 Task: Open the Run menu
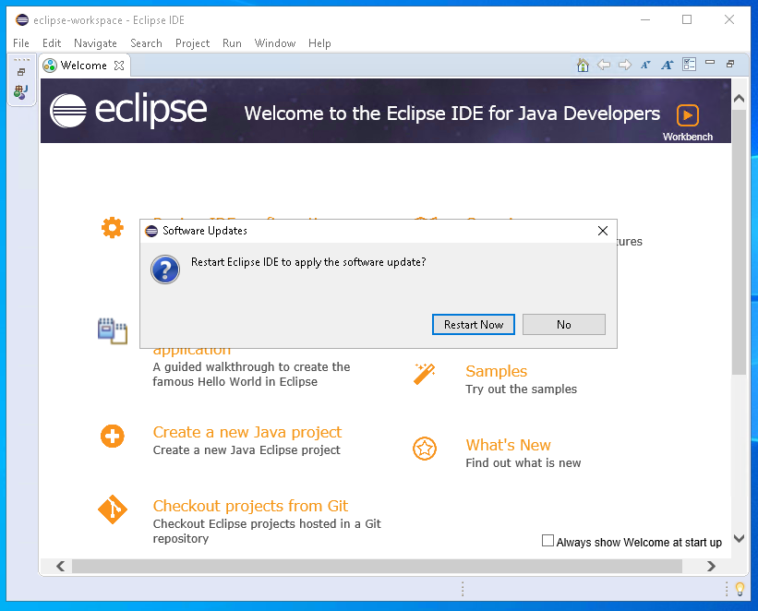pos(232,43)
